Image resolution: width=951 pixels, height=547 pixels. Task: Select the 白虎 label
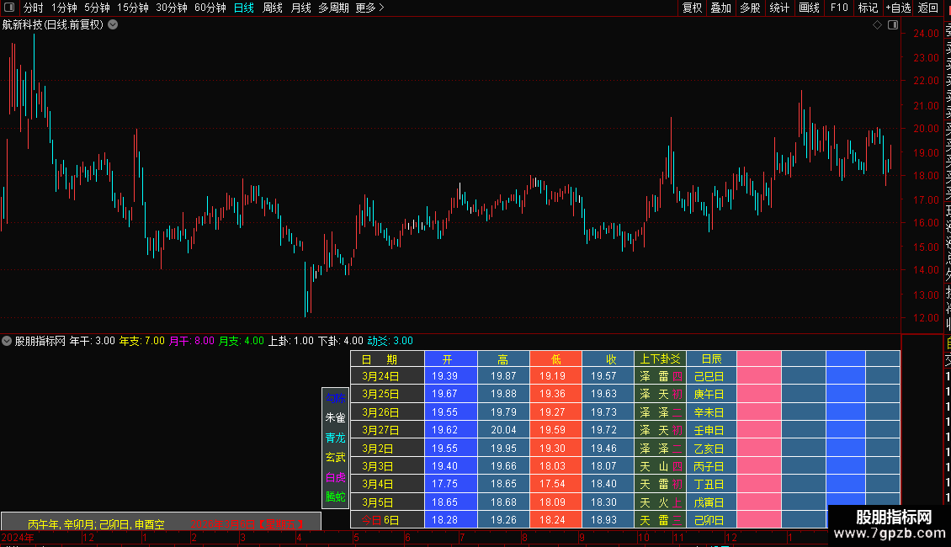(x=336, y=477)
